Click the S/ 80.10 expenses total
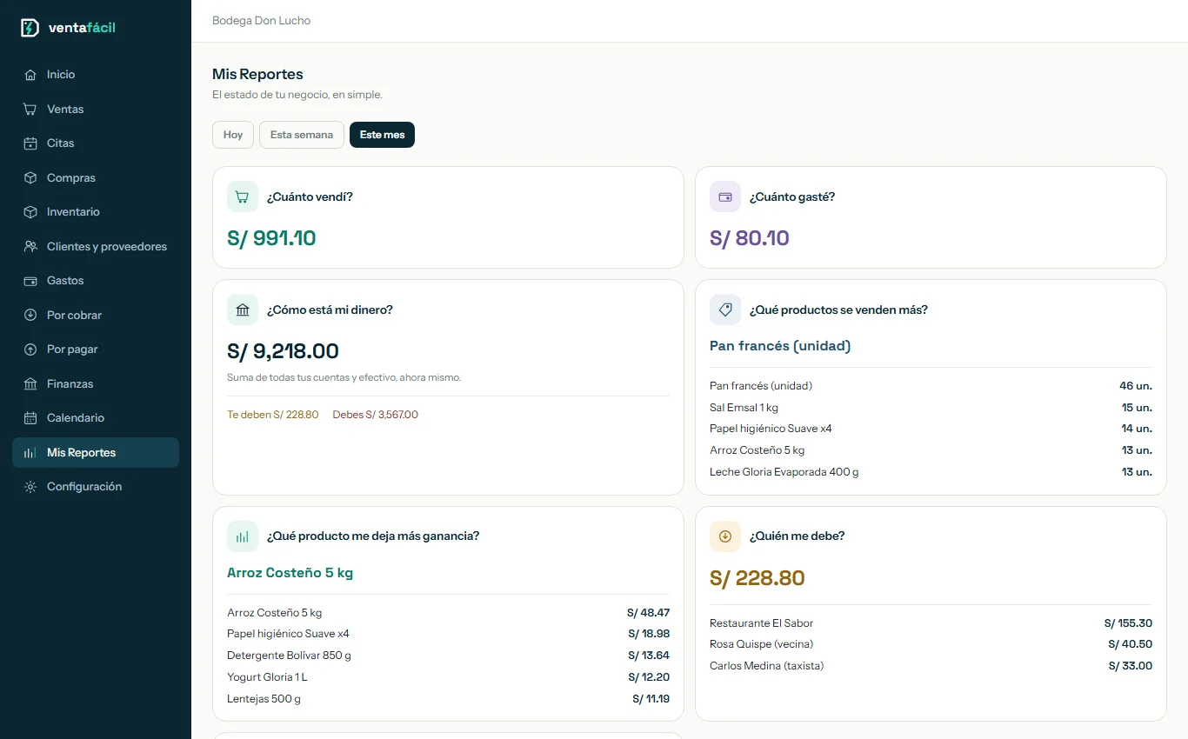 750,238
